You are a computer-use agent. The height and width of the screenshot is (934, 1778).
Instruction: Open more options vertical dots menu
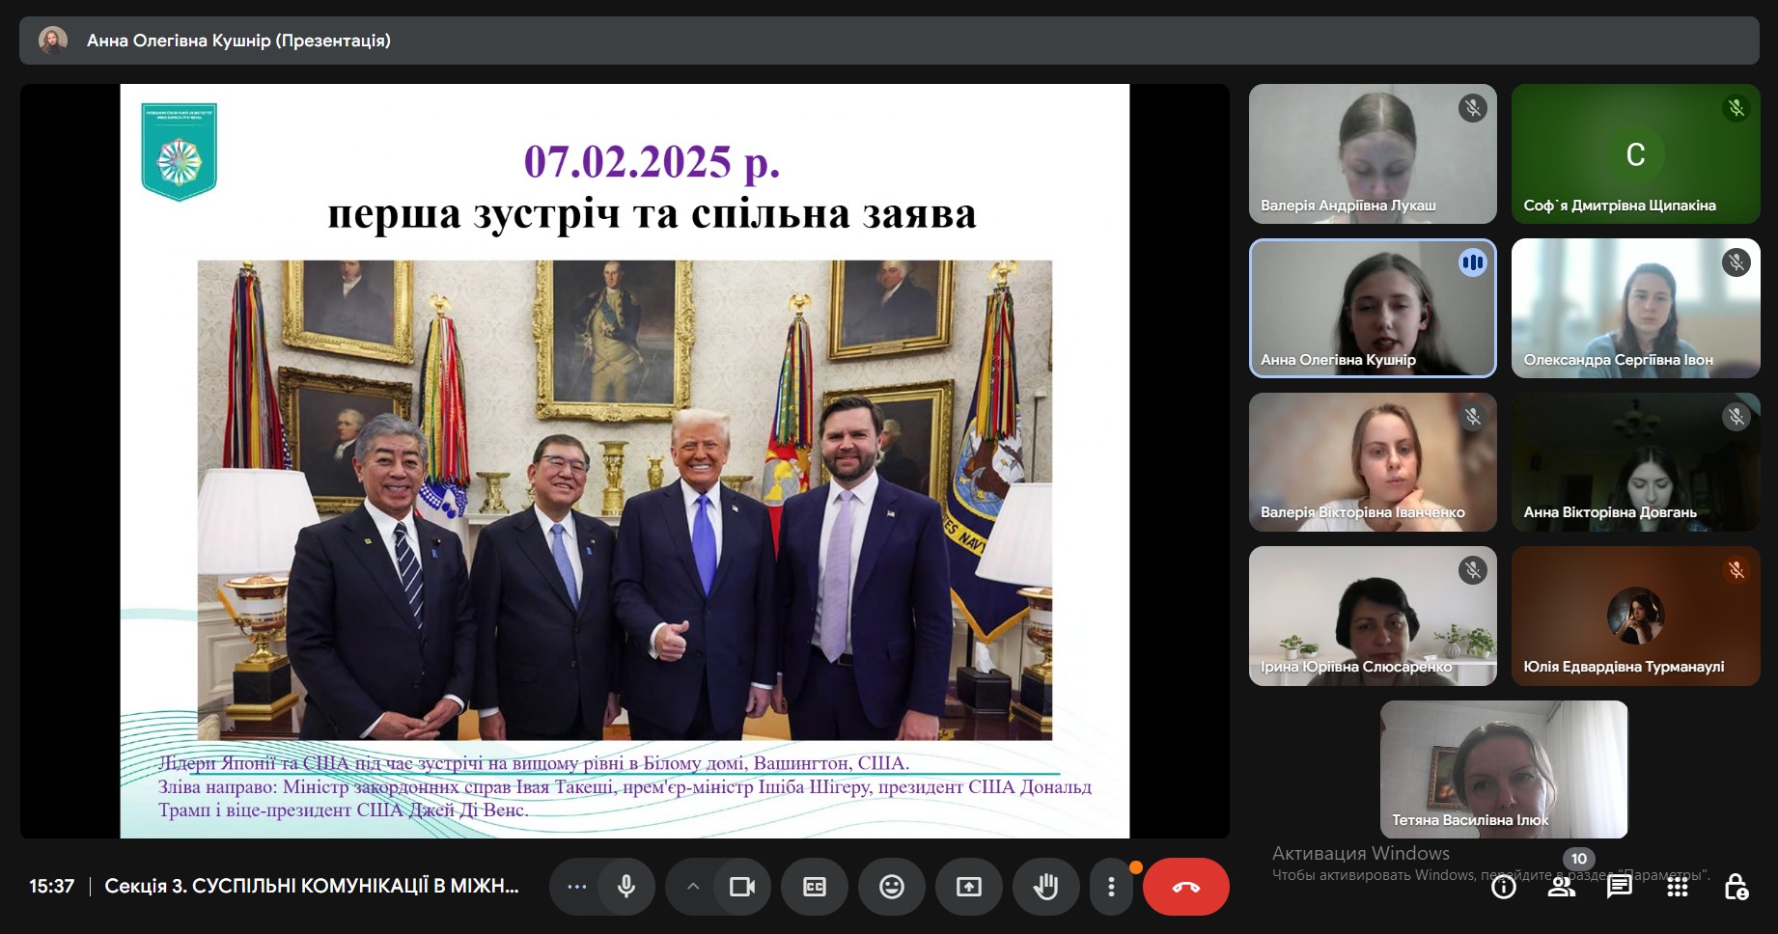pos(1111,887)
